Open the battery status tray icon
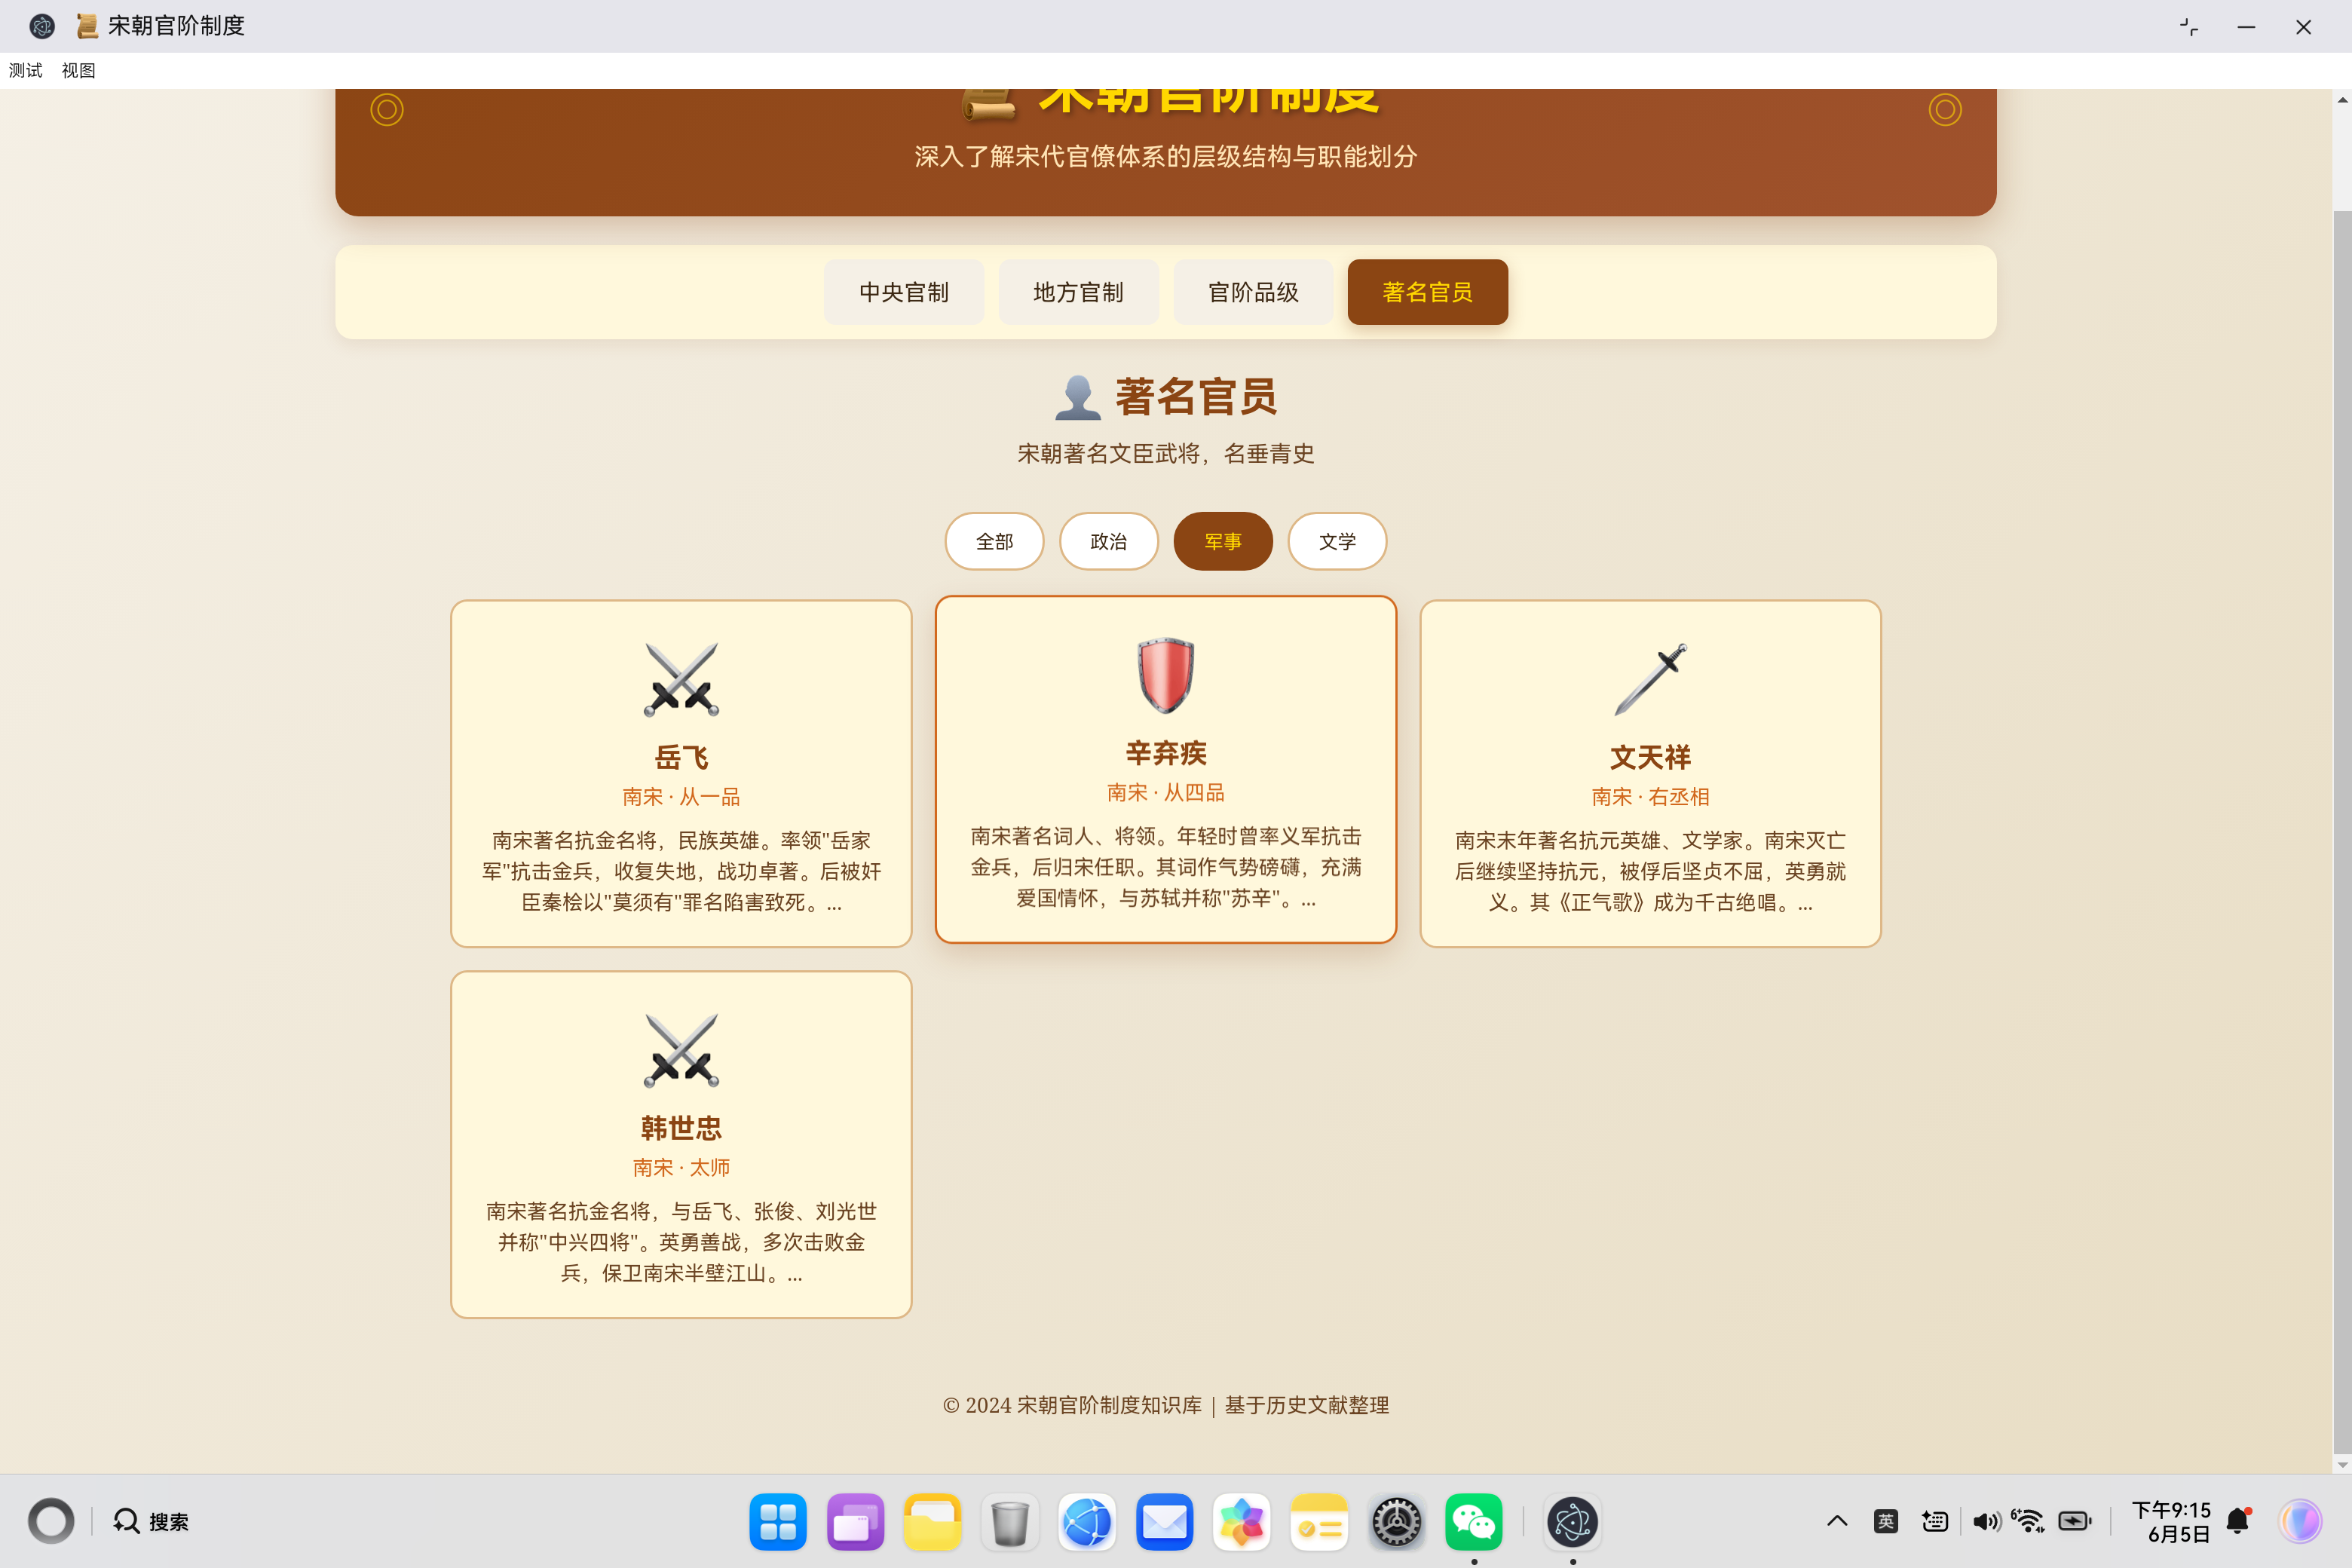This screenshot has height=1568, width=2352. (x=2075, y=1521)
